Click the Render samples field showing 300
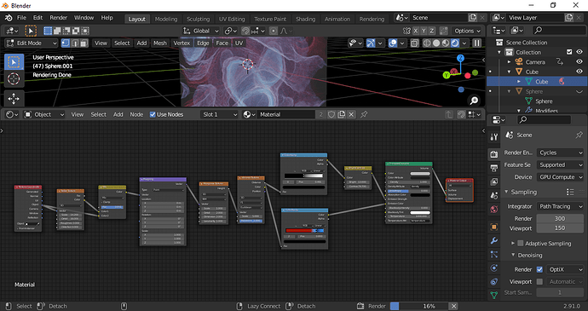The image size is (588, 311). coord(560,218)
